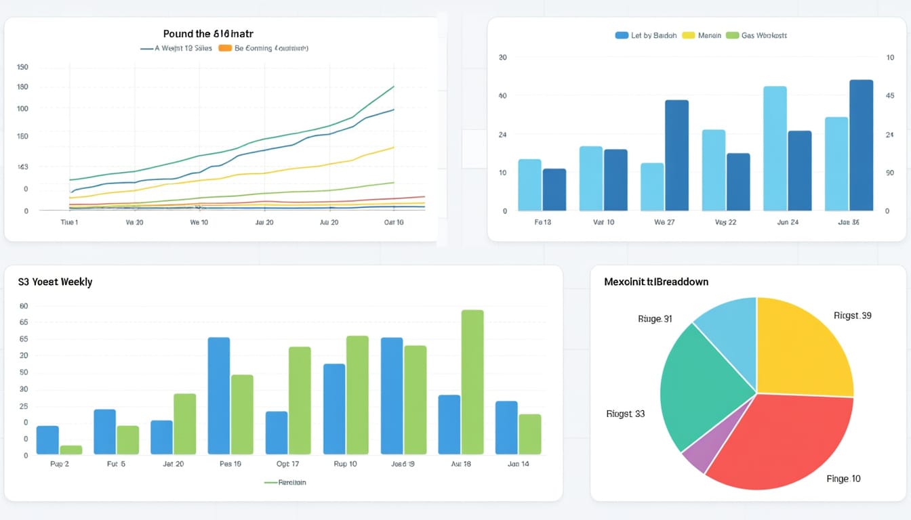The width and height of the screenshot is (911, 520).
Task: Click the short green bar above Pup 2
Action: click(70, 450)
